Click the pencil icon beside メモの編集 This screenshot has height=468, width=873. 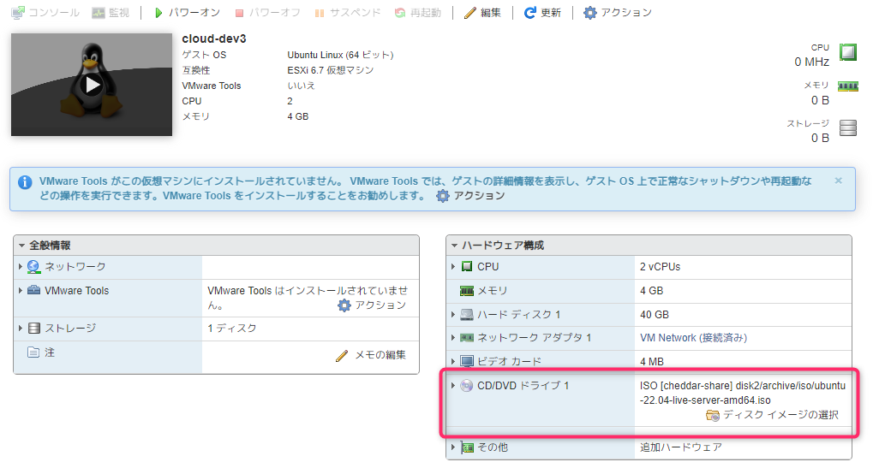pyautogui.click(x=342, y=356)
